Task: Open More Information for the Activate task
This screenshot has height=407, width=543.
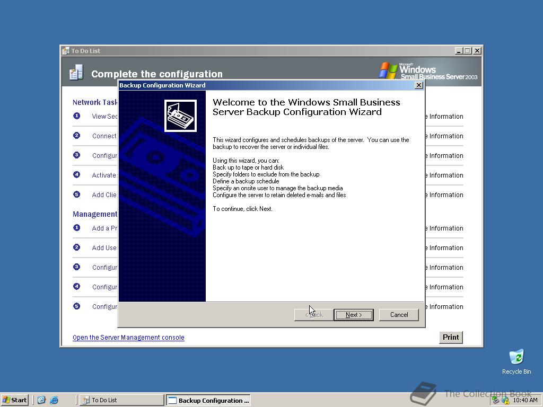Action: pyautogui.click(x=444, y=175)
